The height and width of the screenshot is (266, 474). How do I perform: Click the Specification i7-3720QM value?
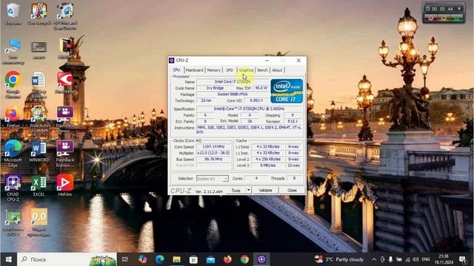point(250,109)
